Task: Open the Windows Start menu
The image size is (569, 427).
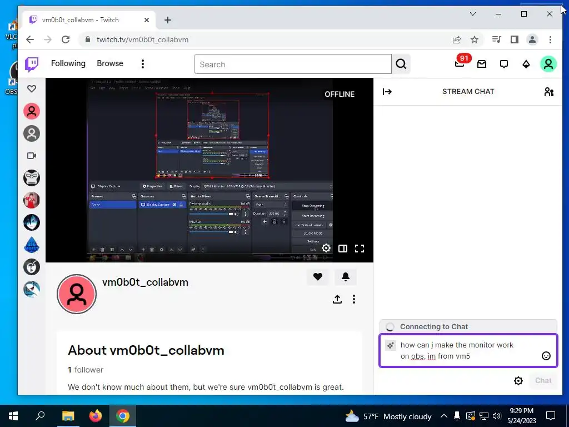Action: 13,416
